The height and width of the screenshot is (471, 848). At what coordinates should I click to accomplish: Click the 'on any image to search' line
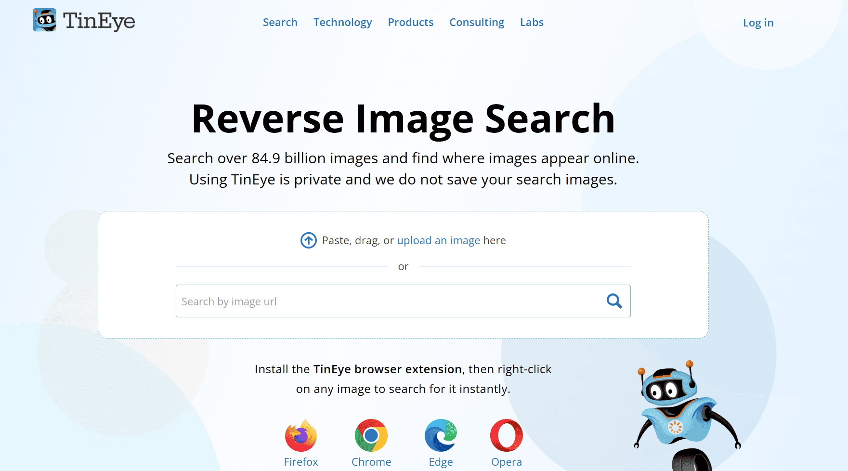tap(403, 389)
